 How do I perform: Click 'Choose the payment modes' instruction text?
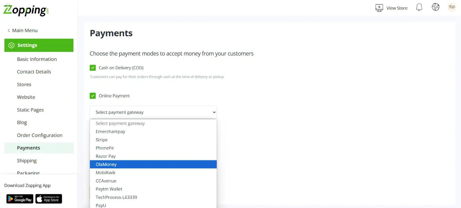pos(172,54)
